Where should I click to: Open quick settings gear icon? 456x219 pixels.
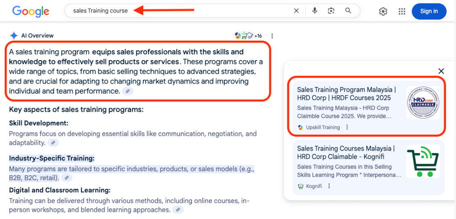pos(383,11)
